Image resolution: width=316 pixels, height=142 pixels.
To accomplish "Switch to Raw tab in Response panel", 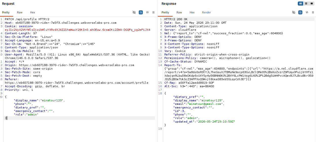I will tap(179, 12).
